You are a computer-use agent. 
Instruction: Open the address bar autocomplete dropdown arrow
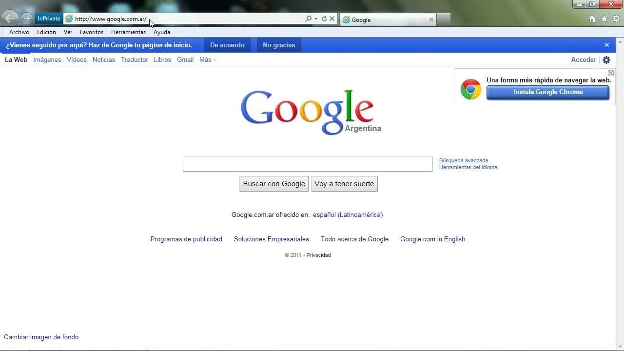click(316, 19)
